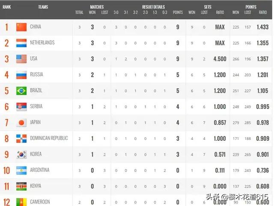
Task: Click the Argentina flag icon
Action: click(21, 171)
